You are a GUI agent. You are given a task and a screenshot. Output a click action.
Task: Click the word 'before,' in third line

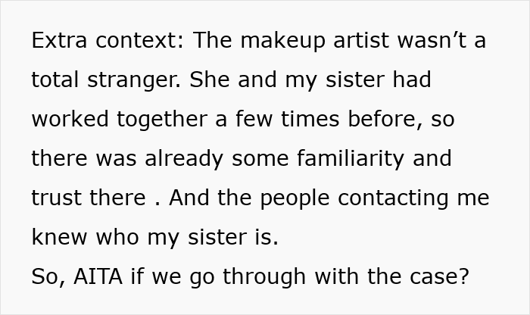pos(385,120)
